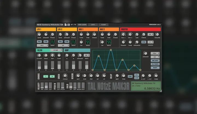Viewport: 197px width, 114px height.
Task: Open envelope editor x16 speed dropdown
Action: point(155,57)
